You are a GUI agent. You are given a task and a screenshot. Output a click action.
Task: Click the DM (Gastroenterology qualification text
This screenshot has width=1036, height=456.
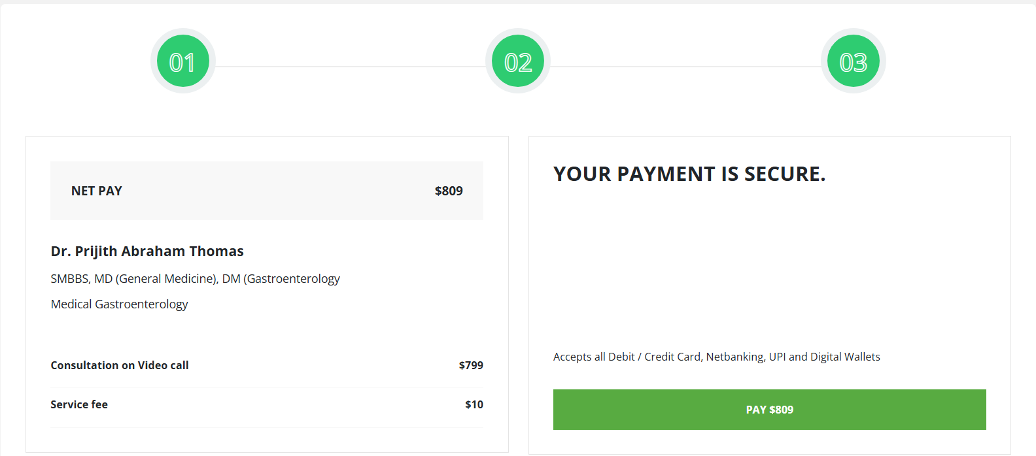[x=281, y=279]
